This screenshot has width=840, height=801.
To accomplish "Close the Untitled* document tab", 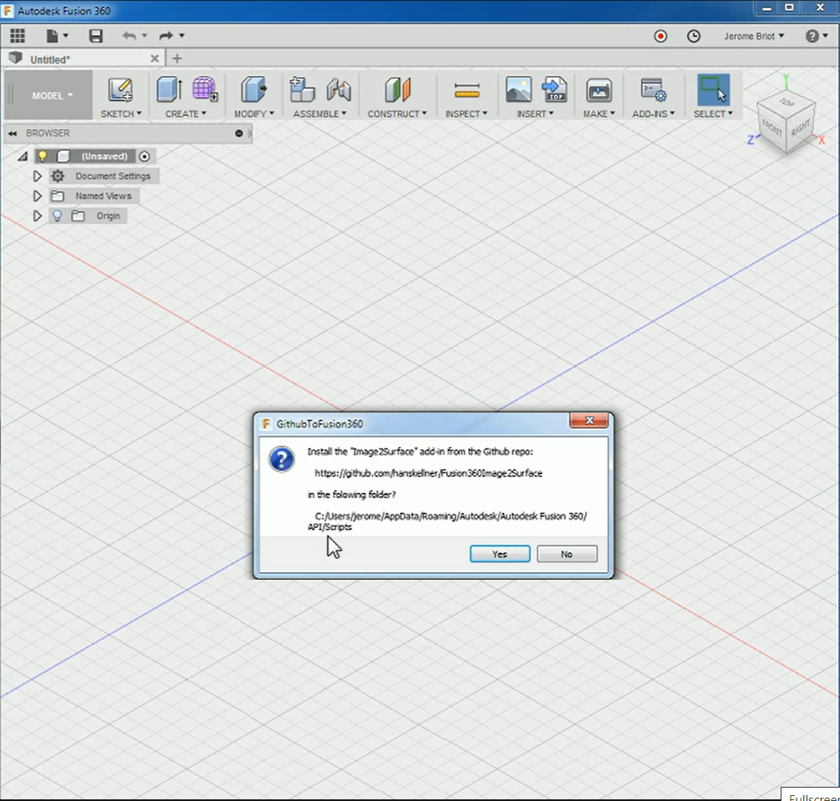I will point(155,58).
